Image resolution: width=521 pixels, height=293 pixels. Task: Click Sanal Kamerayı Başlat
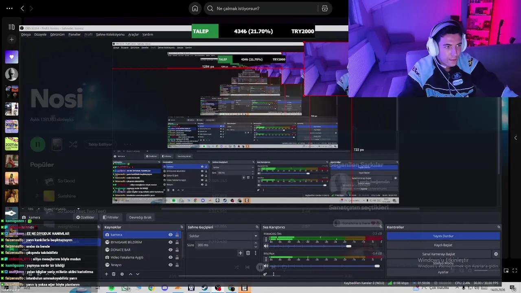coord(439,254)
